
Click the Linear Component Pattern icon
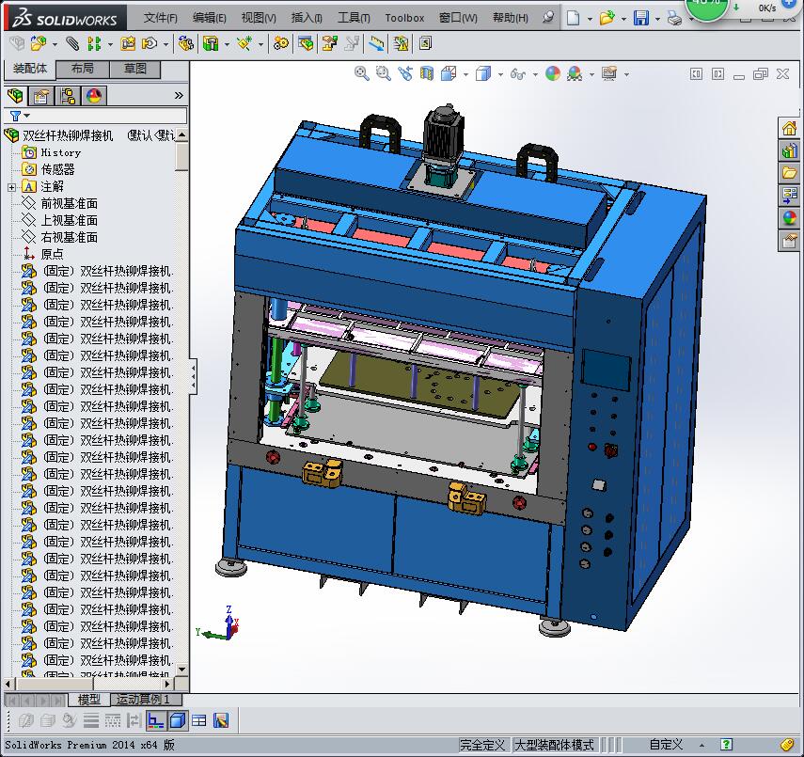(94, 43)
